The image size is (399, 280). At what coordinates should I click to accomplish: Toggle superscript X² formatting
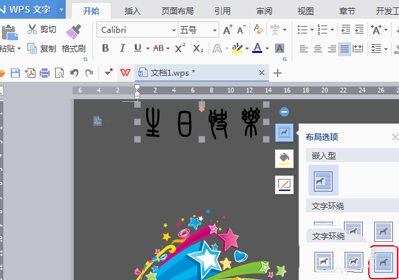pos(180,48)
